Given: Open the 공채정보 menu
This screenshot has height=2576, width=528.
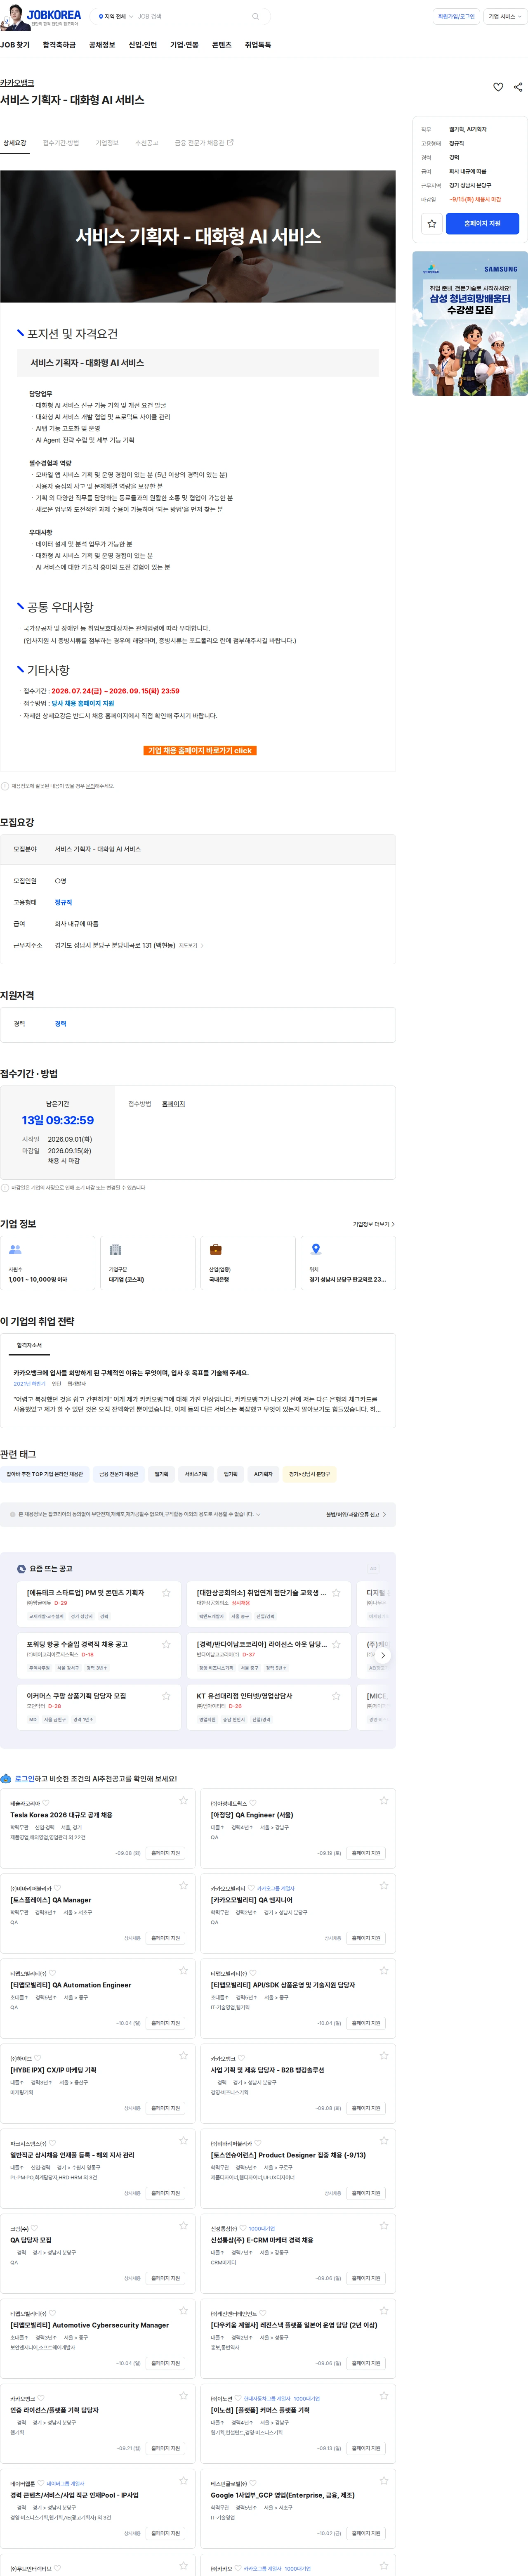Looking at the screenshot, I should coord(102,45).
